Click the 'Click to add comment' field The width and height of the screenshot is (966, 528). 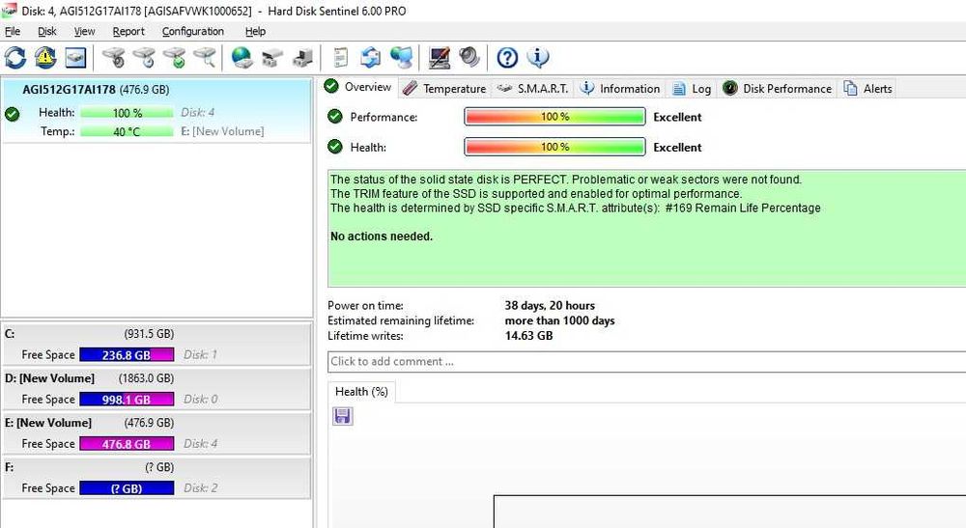pyautogui.click(x=646, y=361)
